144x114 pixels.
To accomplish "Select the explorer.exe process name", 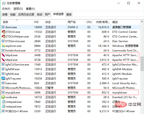I will [14, 46].
